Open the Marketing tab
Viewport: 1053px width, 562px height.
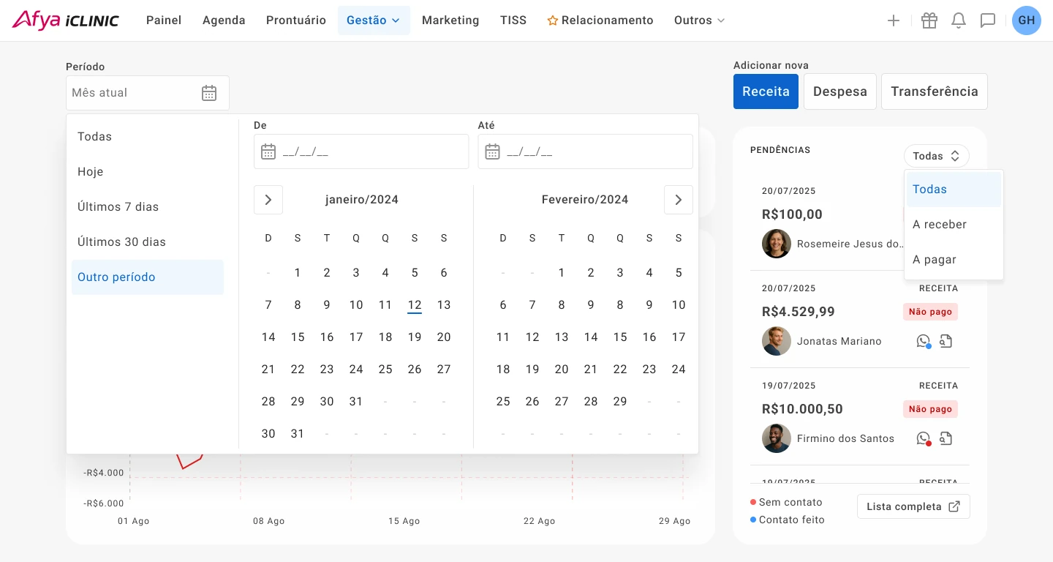(450, 20)
